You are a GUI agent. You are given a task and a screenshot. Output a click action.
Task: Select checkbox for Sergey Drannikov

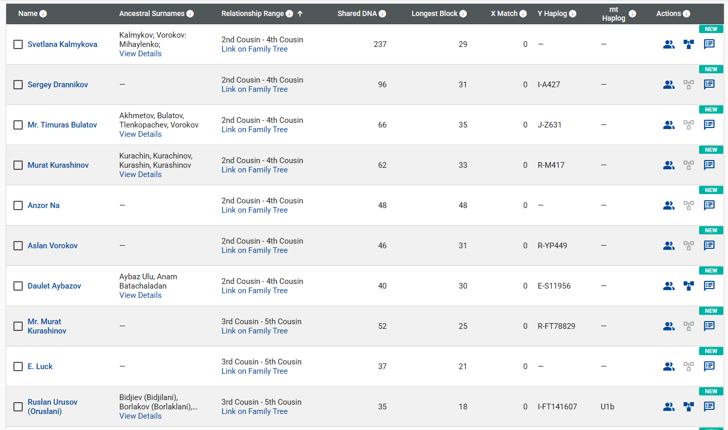pyautogui.click(x=18, y=85)
